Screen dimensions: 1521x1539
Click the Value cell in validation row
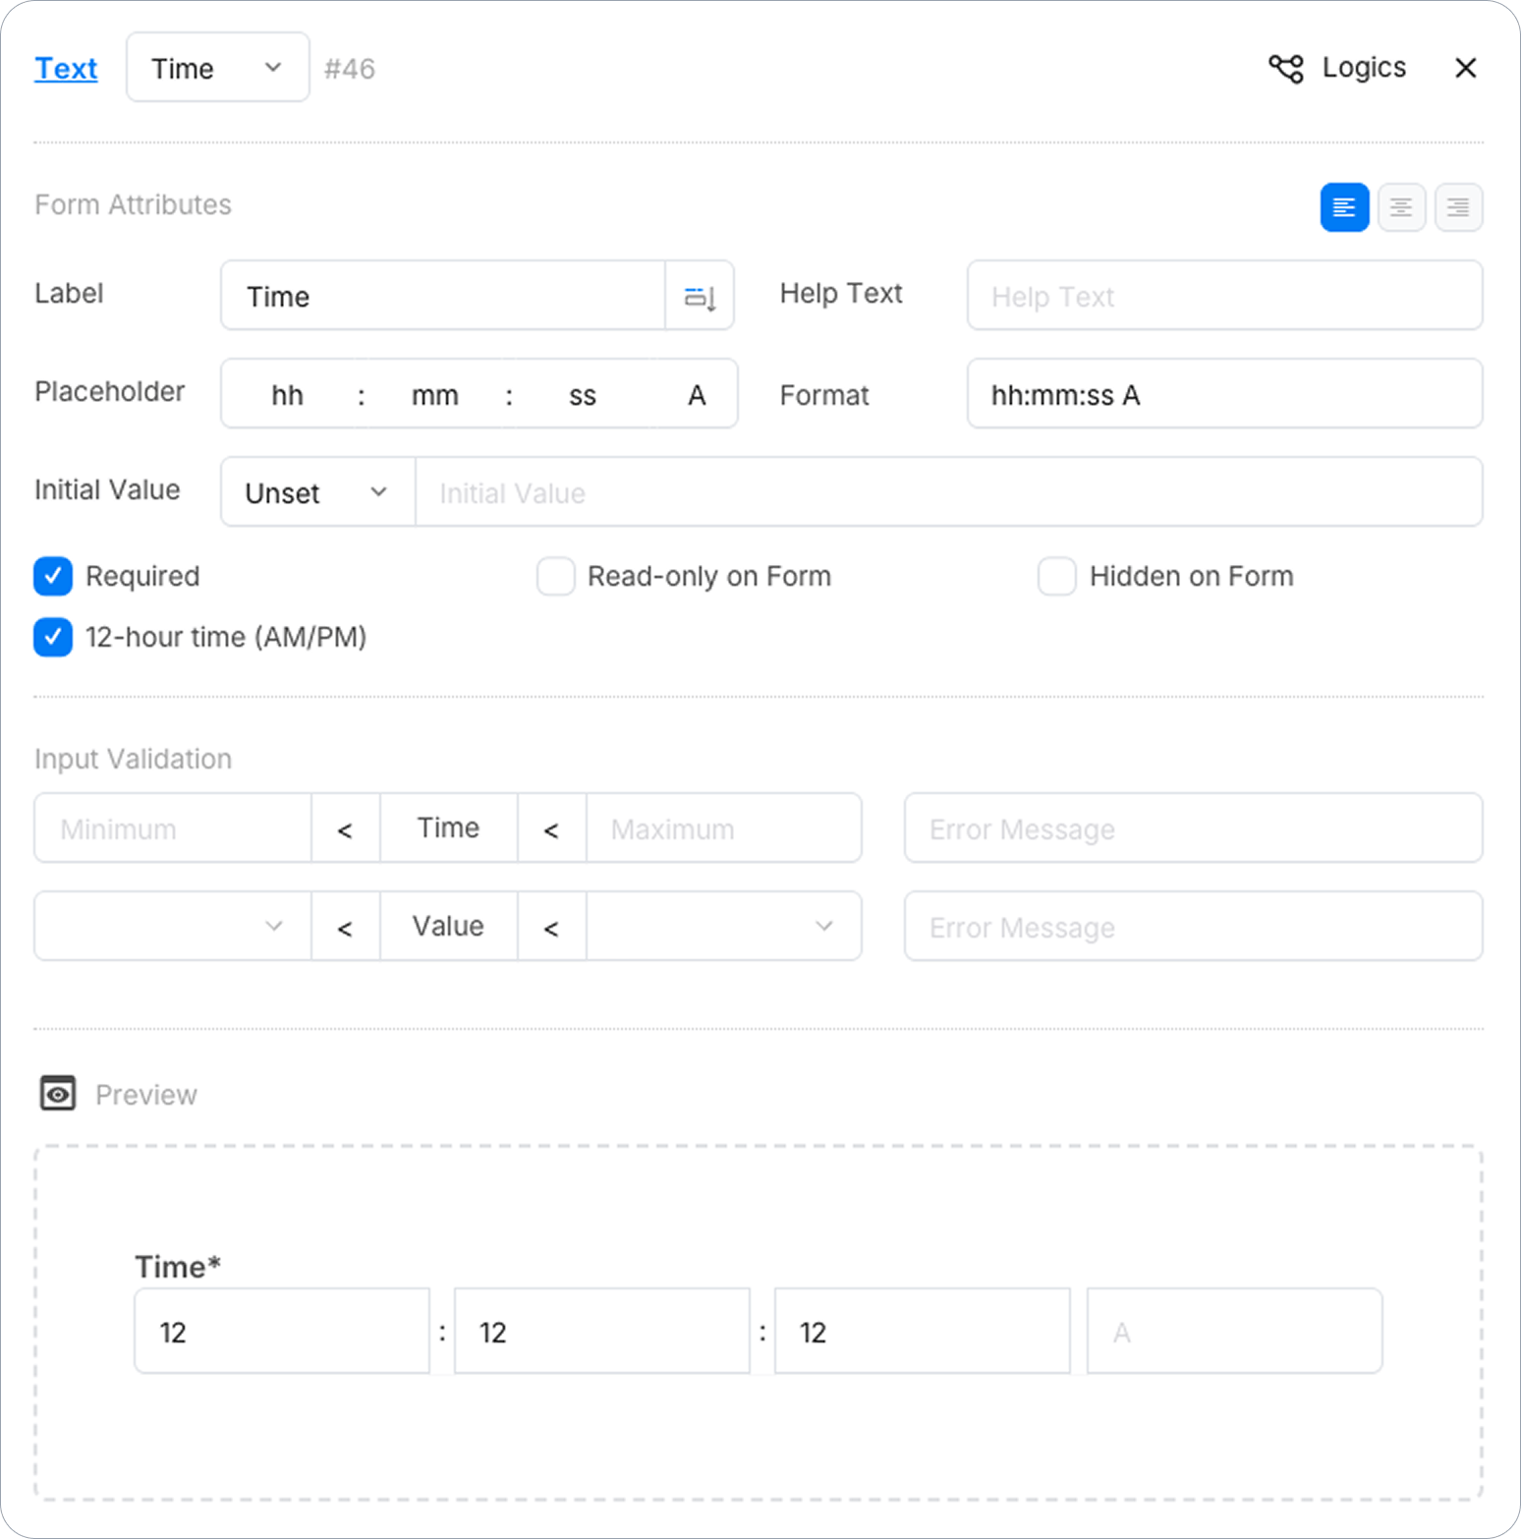(449, 927)
